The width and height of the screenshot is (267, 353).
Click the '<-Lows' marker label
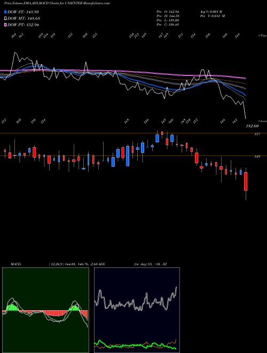tap(262, 121)
